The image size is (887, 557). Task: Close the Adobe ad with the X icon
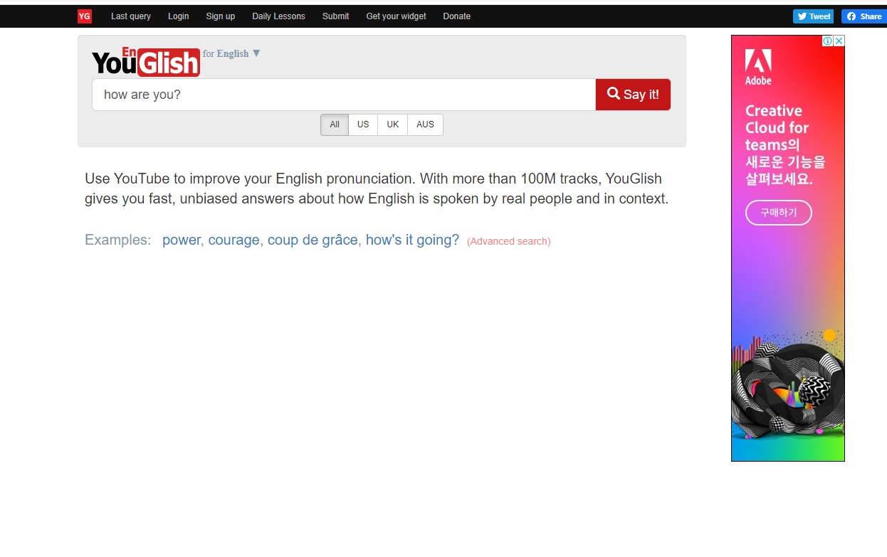[x=839, y=41]
